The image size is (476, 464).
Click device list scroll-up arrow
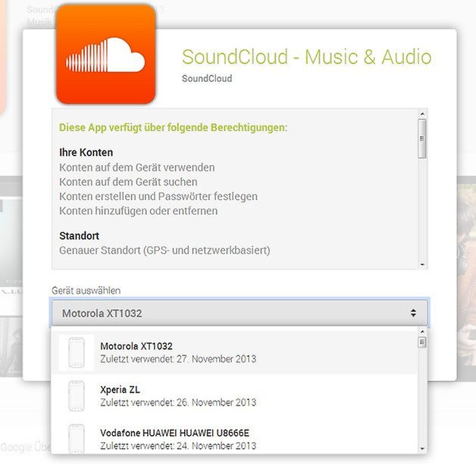pos(422,331)
